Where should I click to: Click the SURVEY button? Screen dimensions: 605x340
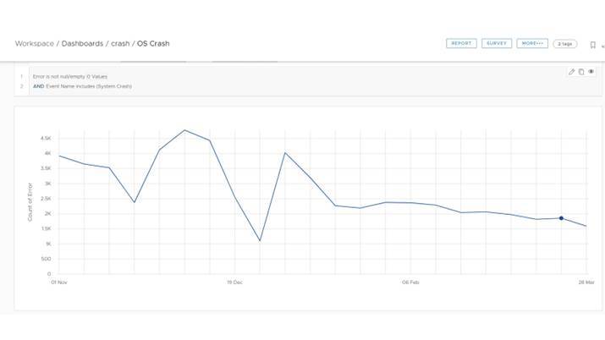tap(496, 43)
